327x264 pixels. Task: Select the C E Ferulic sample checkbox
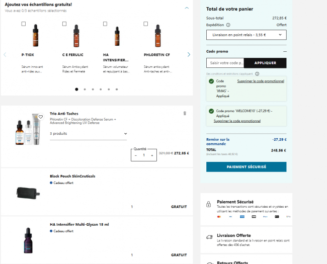[x=64, y=24]
